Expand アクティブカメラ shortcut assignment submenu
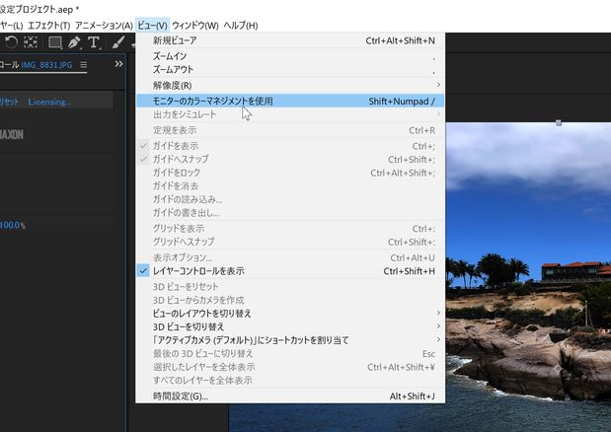Screen dimensions: 611x432 (x=290, y=340)
